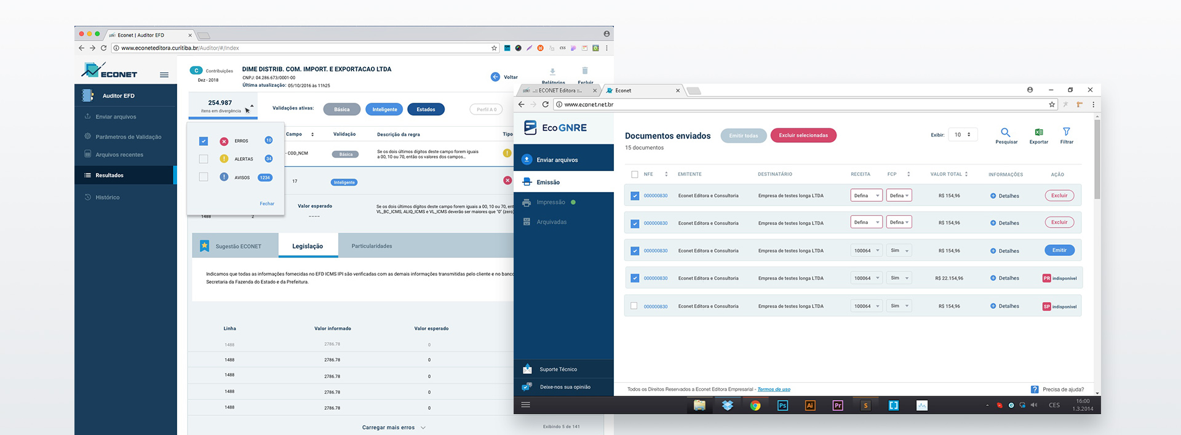Switch to the ECONET Editora browser tab
The width and height of the screenshot is (1181, 435).
(x=559, y=90)
